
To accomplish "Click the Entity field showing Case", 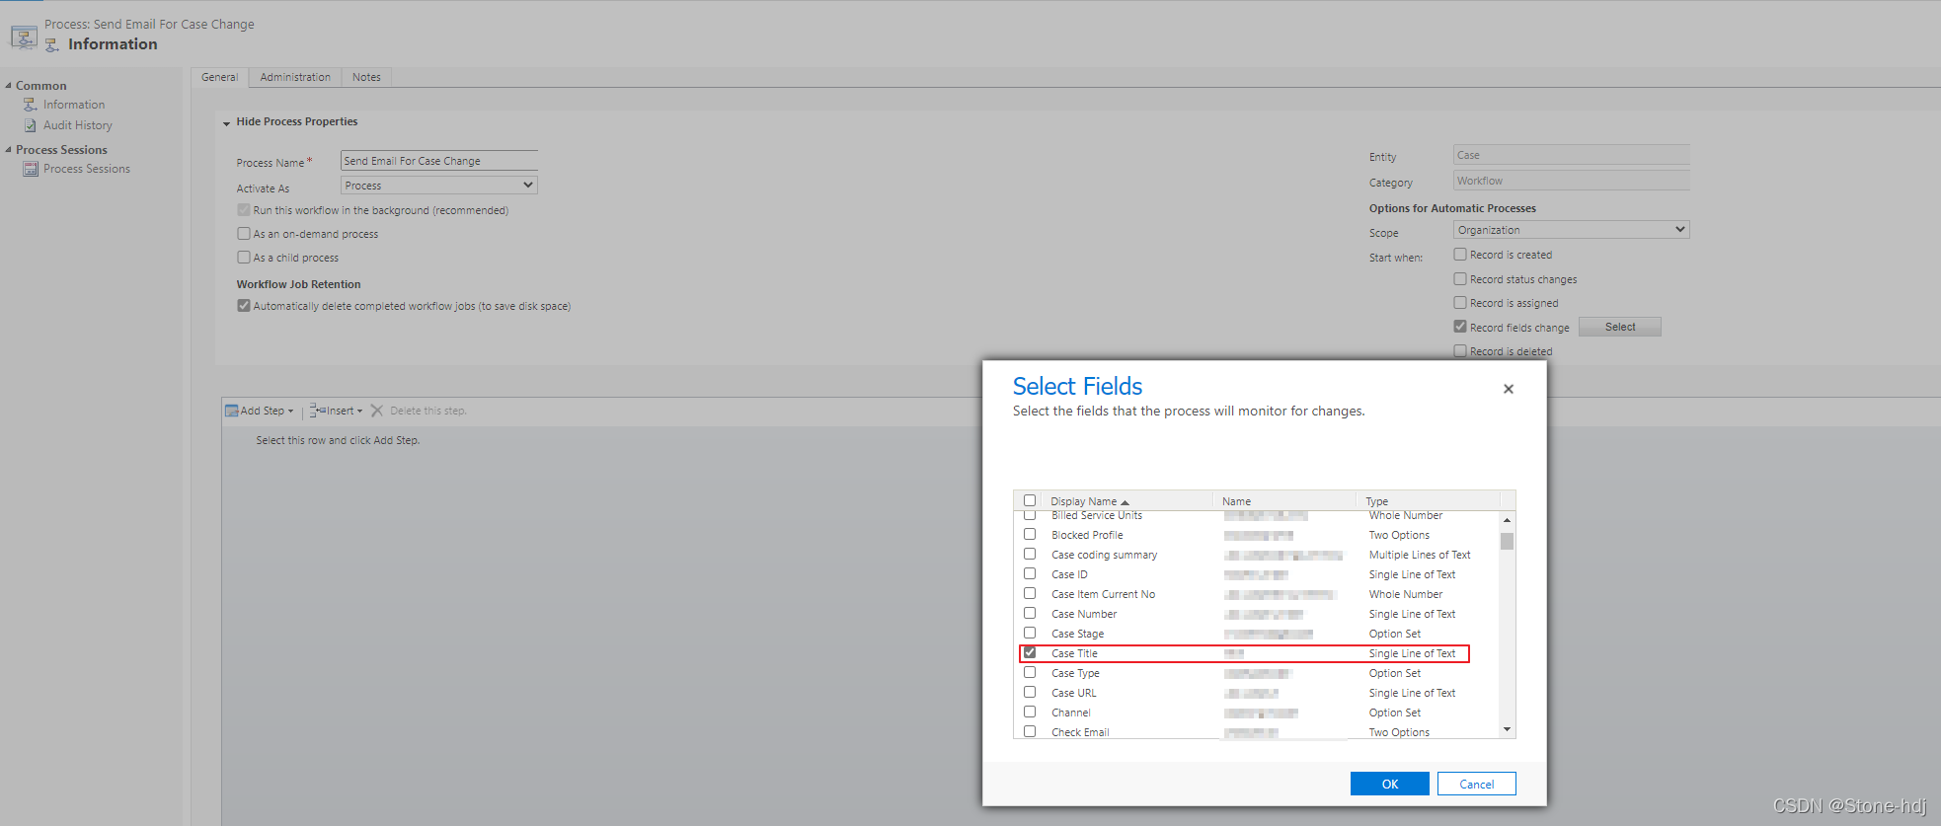I will [x=1571, y=155].
